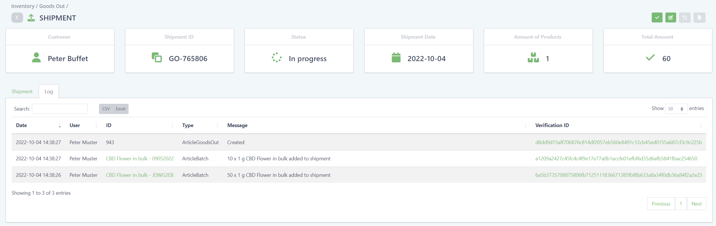Image resolution: width=716 pixels, height=226 pixels.
Task: Click the grey document icon button
Action: coord(699,18)
